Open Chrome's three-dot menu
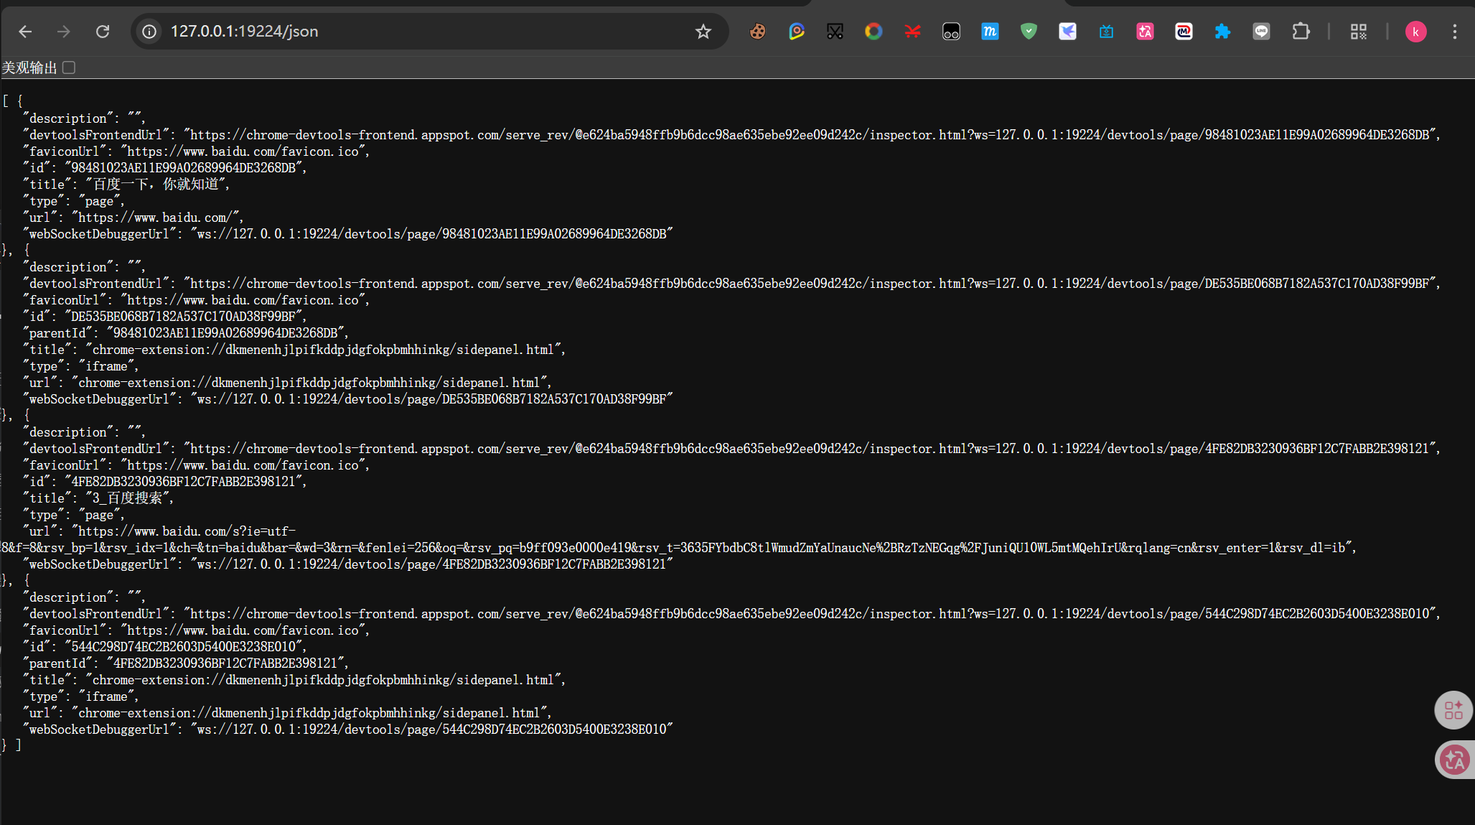This screenshot has width=1475, height=825. click(1454, 32)
